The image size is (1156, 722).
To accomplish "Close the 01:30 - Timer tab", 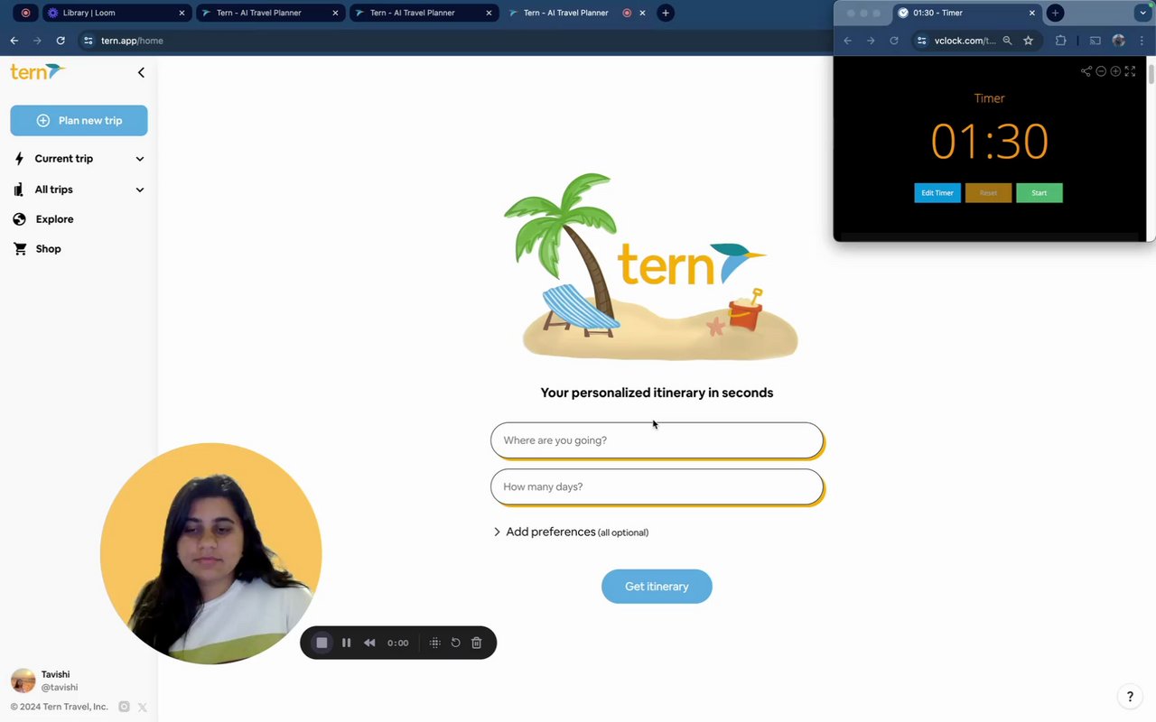I will [1032, 13].
